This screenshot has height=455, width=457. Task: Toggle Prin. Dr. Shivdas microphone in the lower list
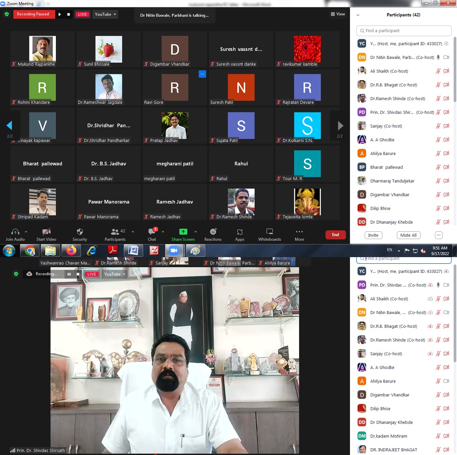[x=438, y=285]
